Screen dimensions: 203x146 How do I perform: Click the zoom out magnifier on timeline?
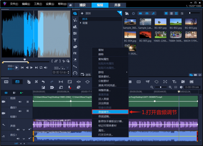tap(152, 87)
